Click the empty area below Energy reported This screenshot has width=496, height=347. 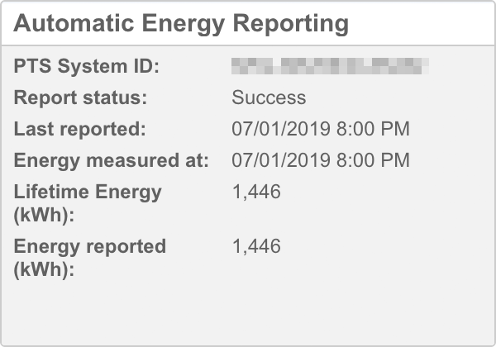(x=248, y=310)
